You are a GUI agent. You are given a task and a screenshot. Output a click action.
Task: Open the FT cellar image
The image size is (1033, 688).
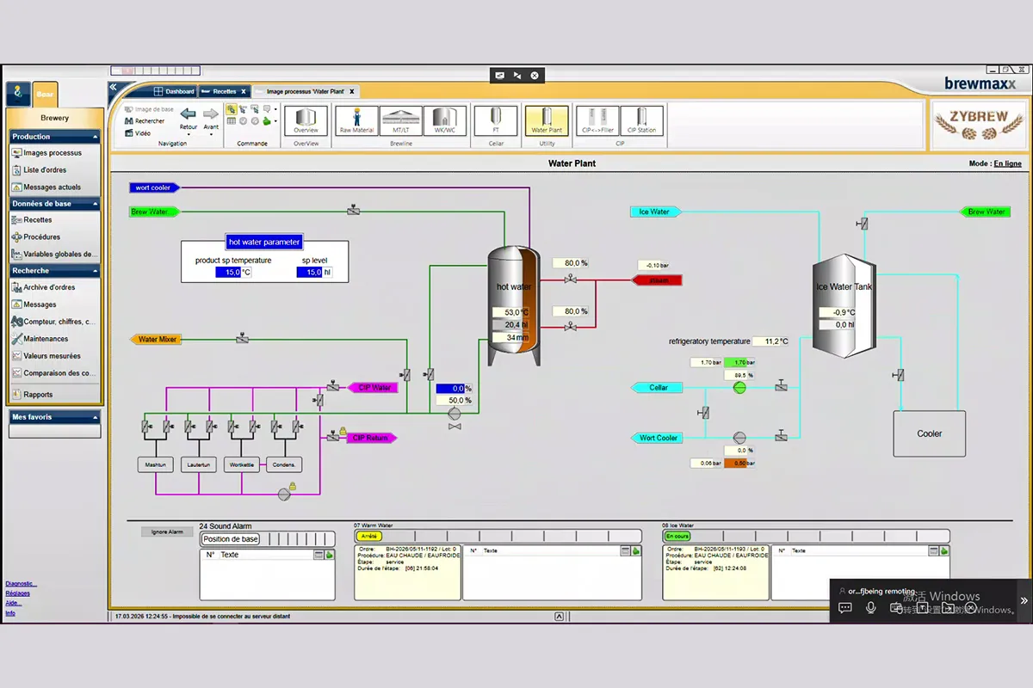pos(495,120)
